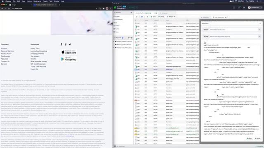This screenshot has height=148, width=264.
Task: Expand Twitter Users API Collection folder
Action: (x=114, y=48)
